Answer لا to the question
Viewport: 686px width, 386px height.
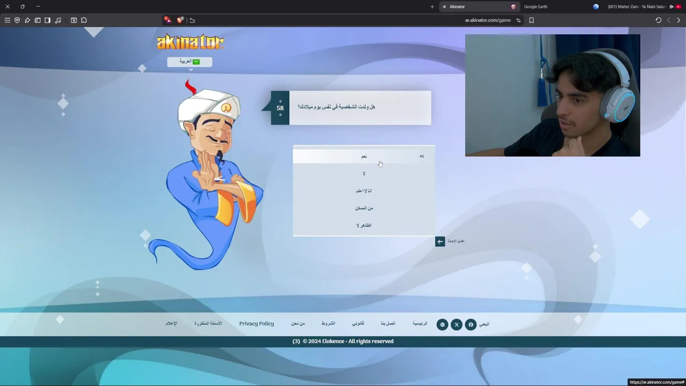point(364,174)
